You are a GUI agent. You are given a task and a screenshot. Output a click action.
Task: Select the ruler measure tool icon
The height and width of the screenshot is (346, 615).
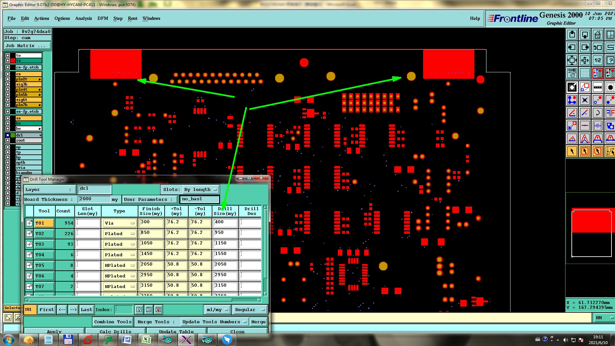click(x=597, y=87)
